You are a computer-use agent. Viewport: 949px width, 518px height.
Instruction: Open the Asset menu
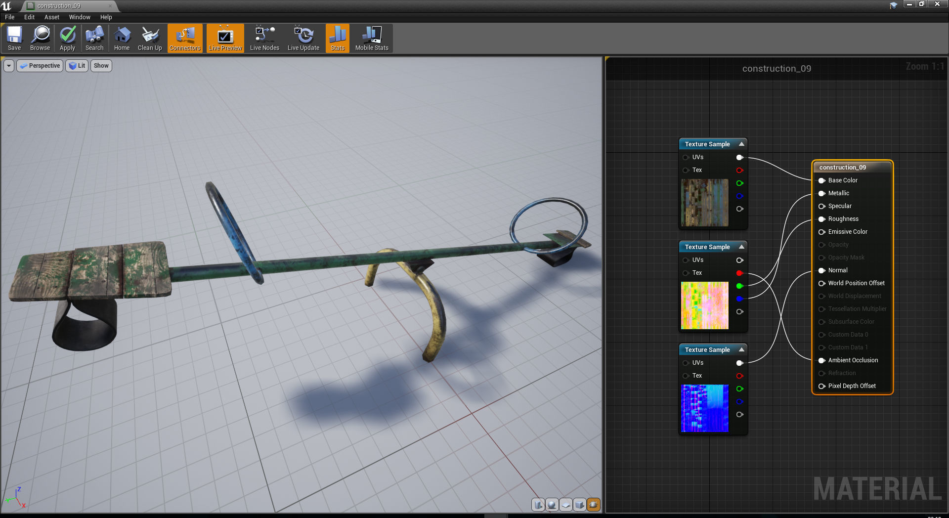[52, 17]
